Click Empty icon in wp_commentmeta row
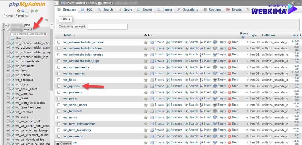The height and width of the screenshot is (145, 302). 215,67
